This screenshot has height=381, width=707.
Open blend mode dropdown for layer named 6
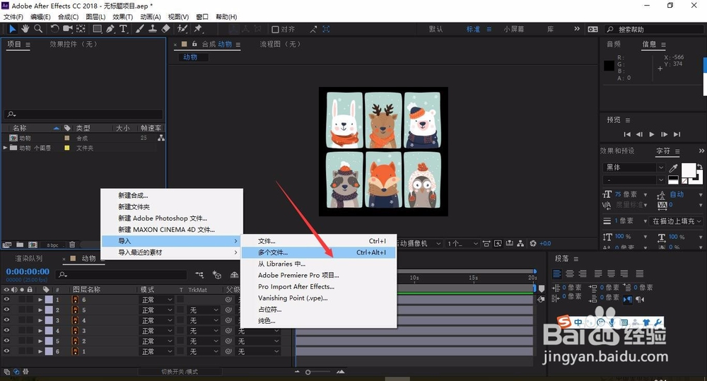tap(156, 300)
